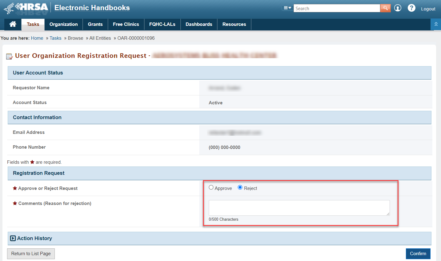Go to the FQHC-LALs tab
Image resolution: width=441 pixels, height=261 pixels.
(x=162, y=24)
